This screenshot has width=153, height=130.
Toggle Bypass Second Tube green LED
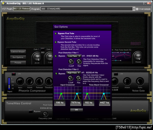pyautogui.click(x=56, y=42)
